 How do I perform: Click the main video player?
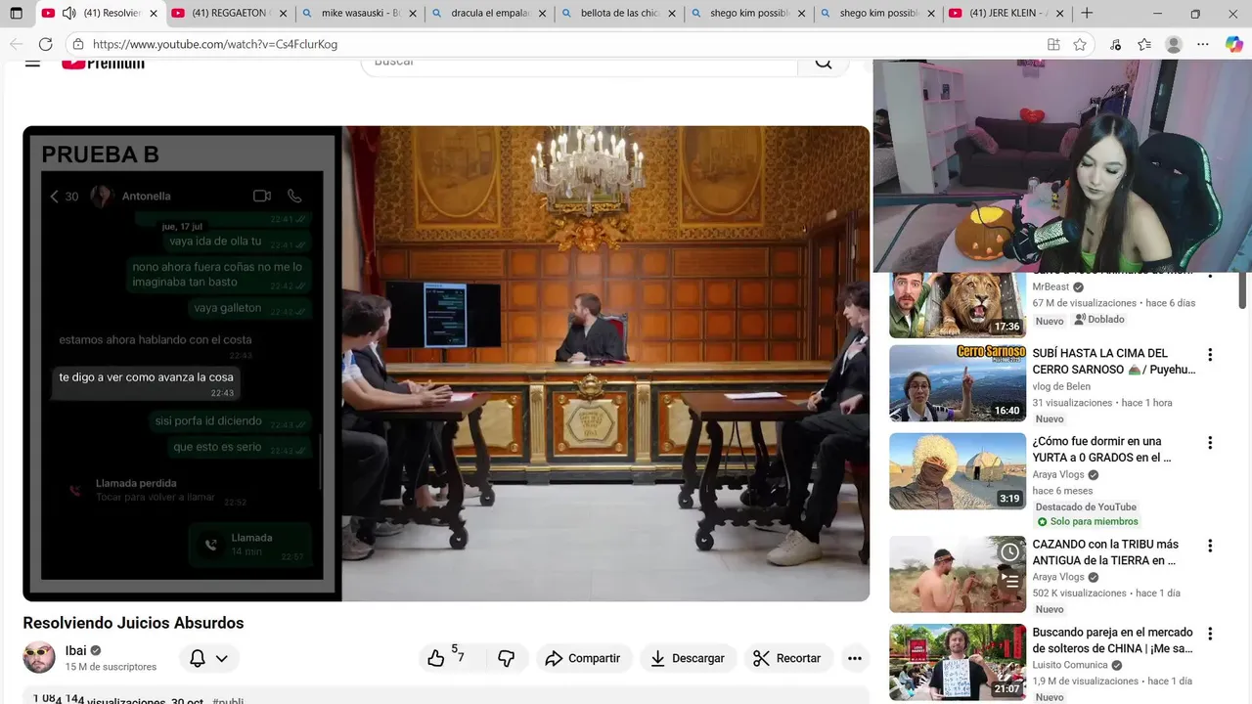point(446,363)
